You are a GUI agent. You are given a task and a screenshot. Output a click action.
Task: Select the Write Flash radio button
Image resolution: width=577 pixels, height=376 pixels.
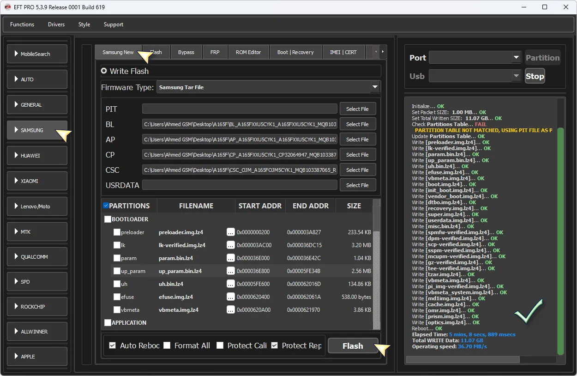coord(104,71)
